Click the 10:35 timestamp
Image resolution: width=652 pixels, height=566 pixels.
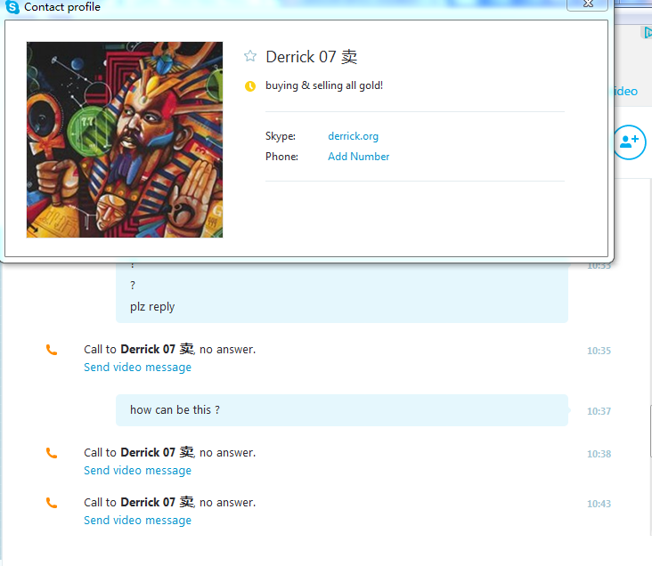click(599, 351)
